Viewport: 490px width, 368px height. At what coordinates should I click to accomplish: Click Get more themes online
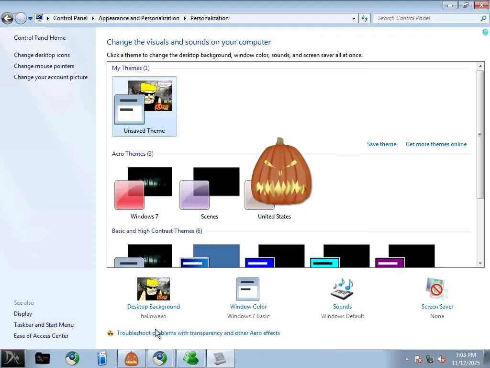tap(436, 144)
